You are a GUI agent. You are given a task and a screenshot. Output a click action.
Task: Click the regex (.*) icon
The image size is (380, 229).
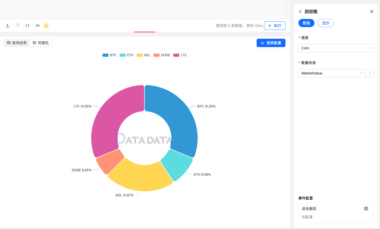[x=37, y=26]
